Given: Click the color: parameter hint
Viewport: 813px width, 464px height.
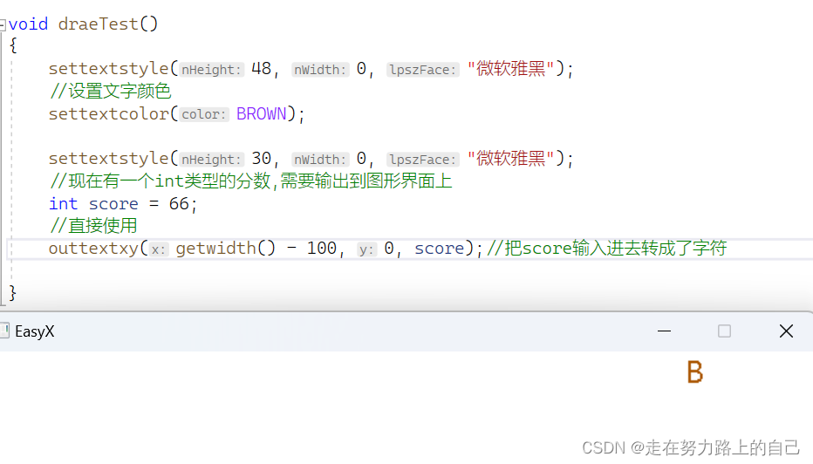Looking at the screenshot, I should [x=204, y=114].
